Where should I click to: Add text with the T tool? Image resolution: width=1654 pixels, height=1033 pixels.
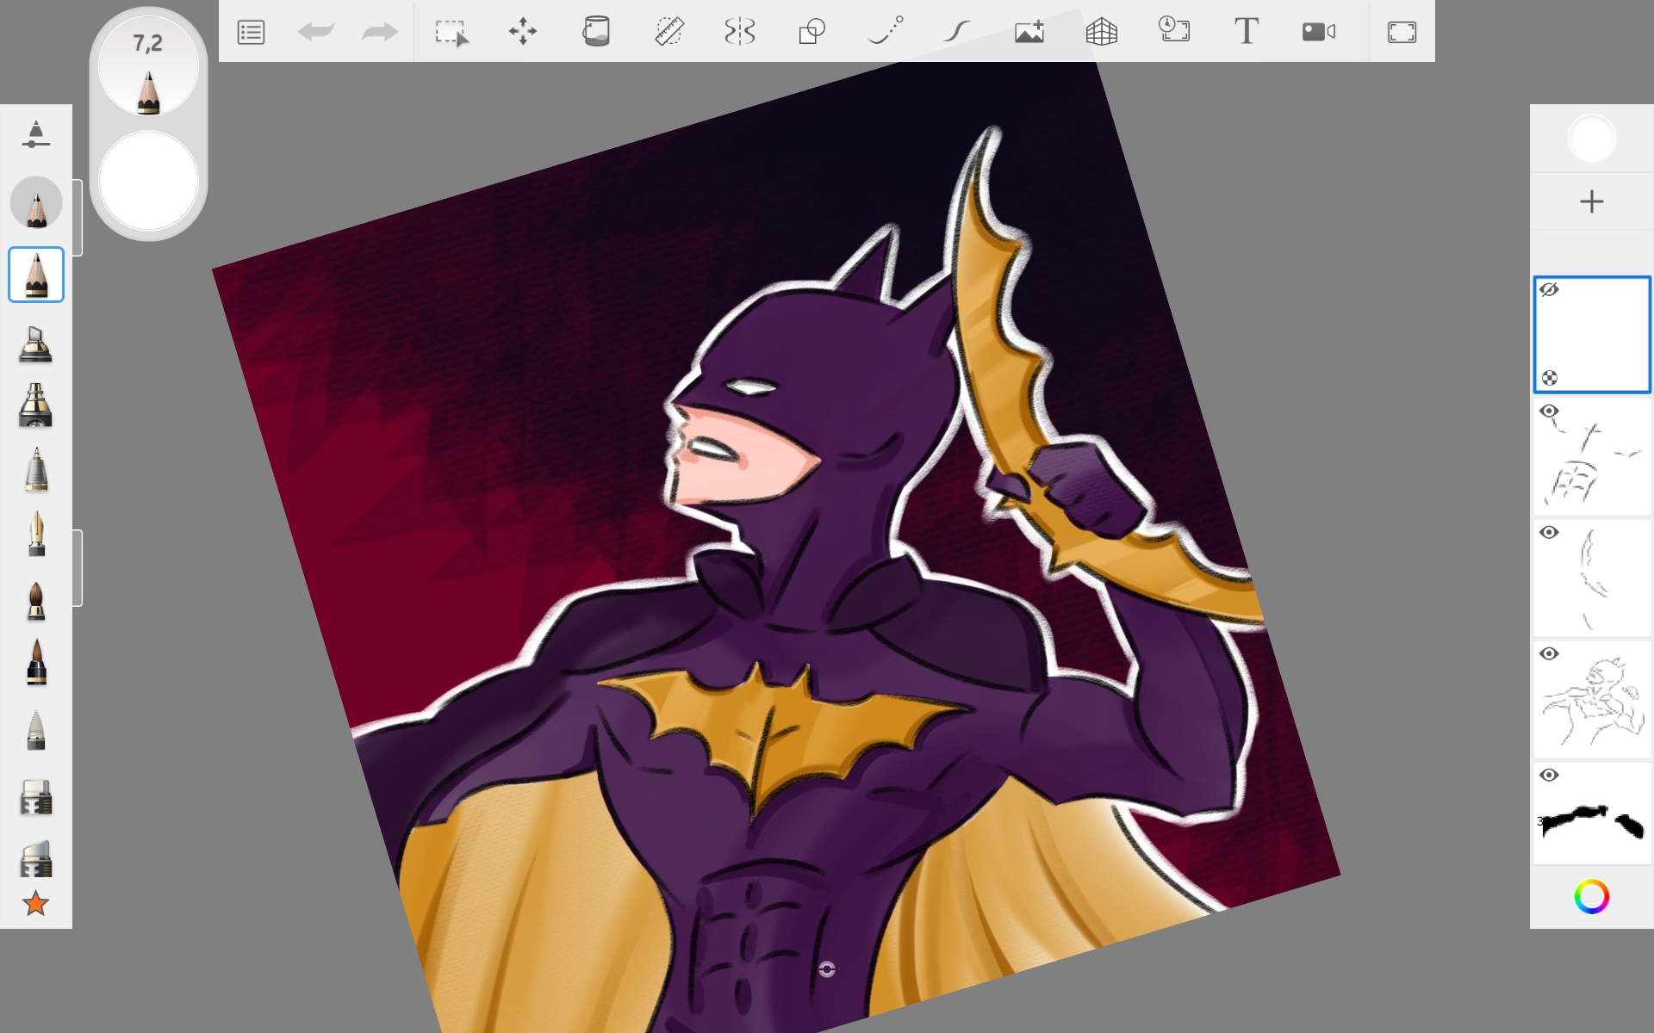1246,33
